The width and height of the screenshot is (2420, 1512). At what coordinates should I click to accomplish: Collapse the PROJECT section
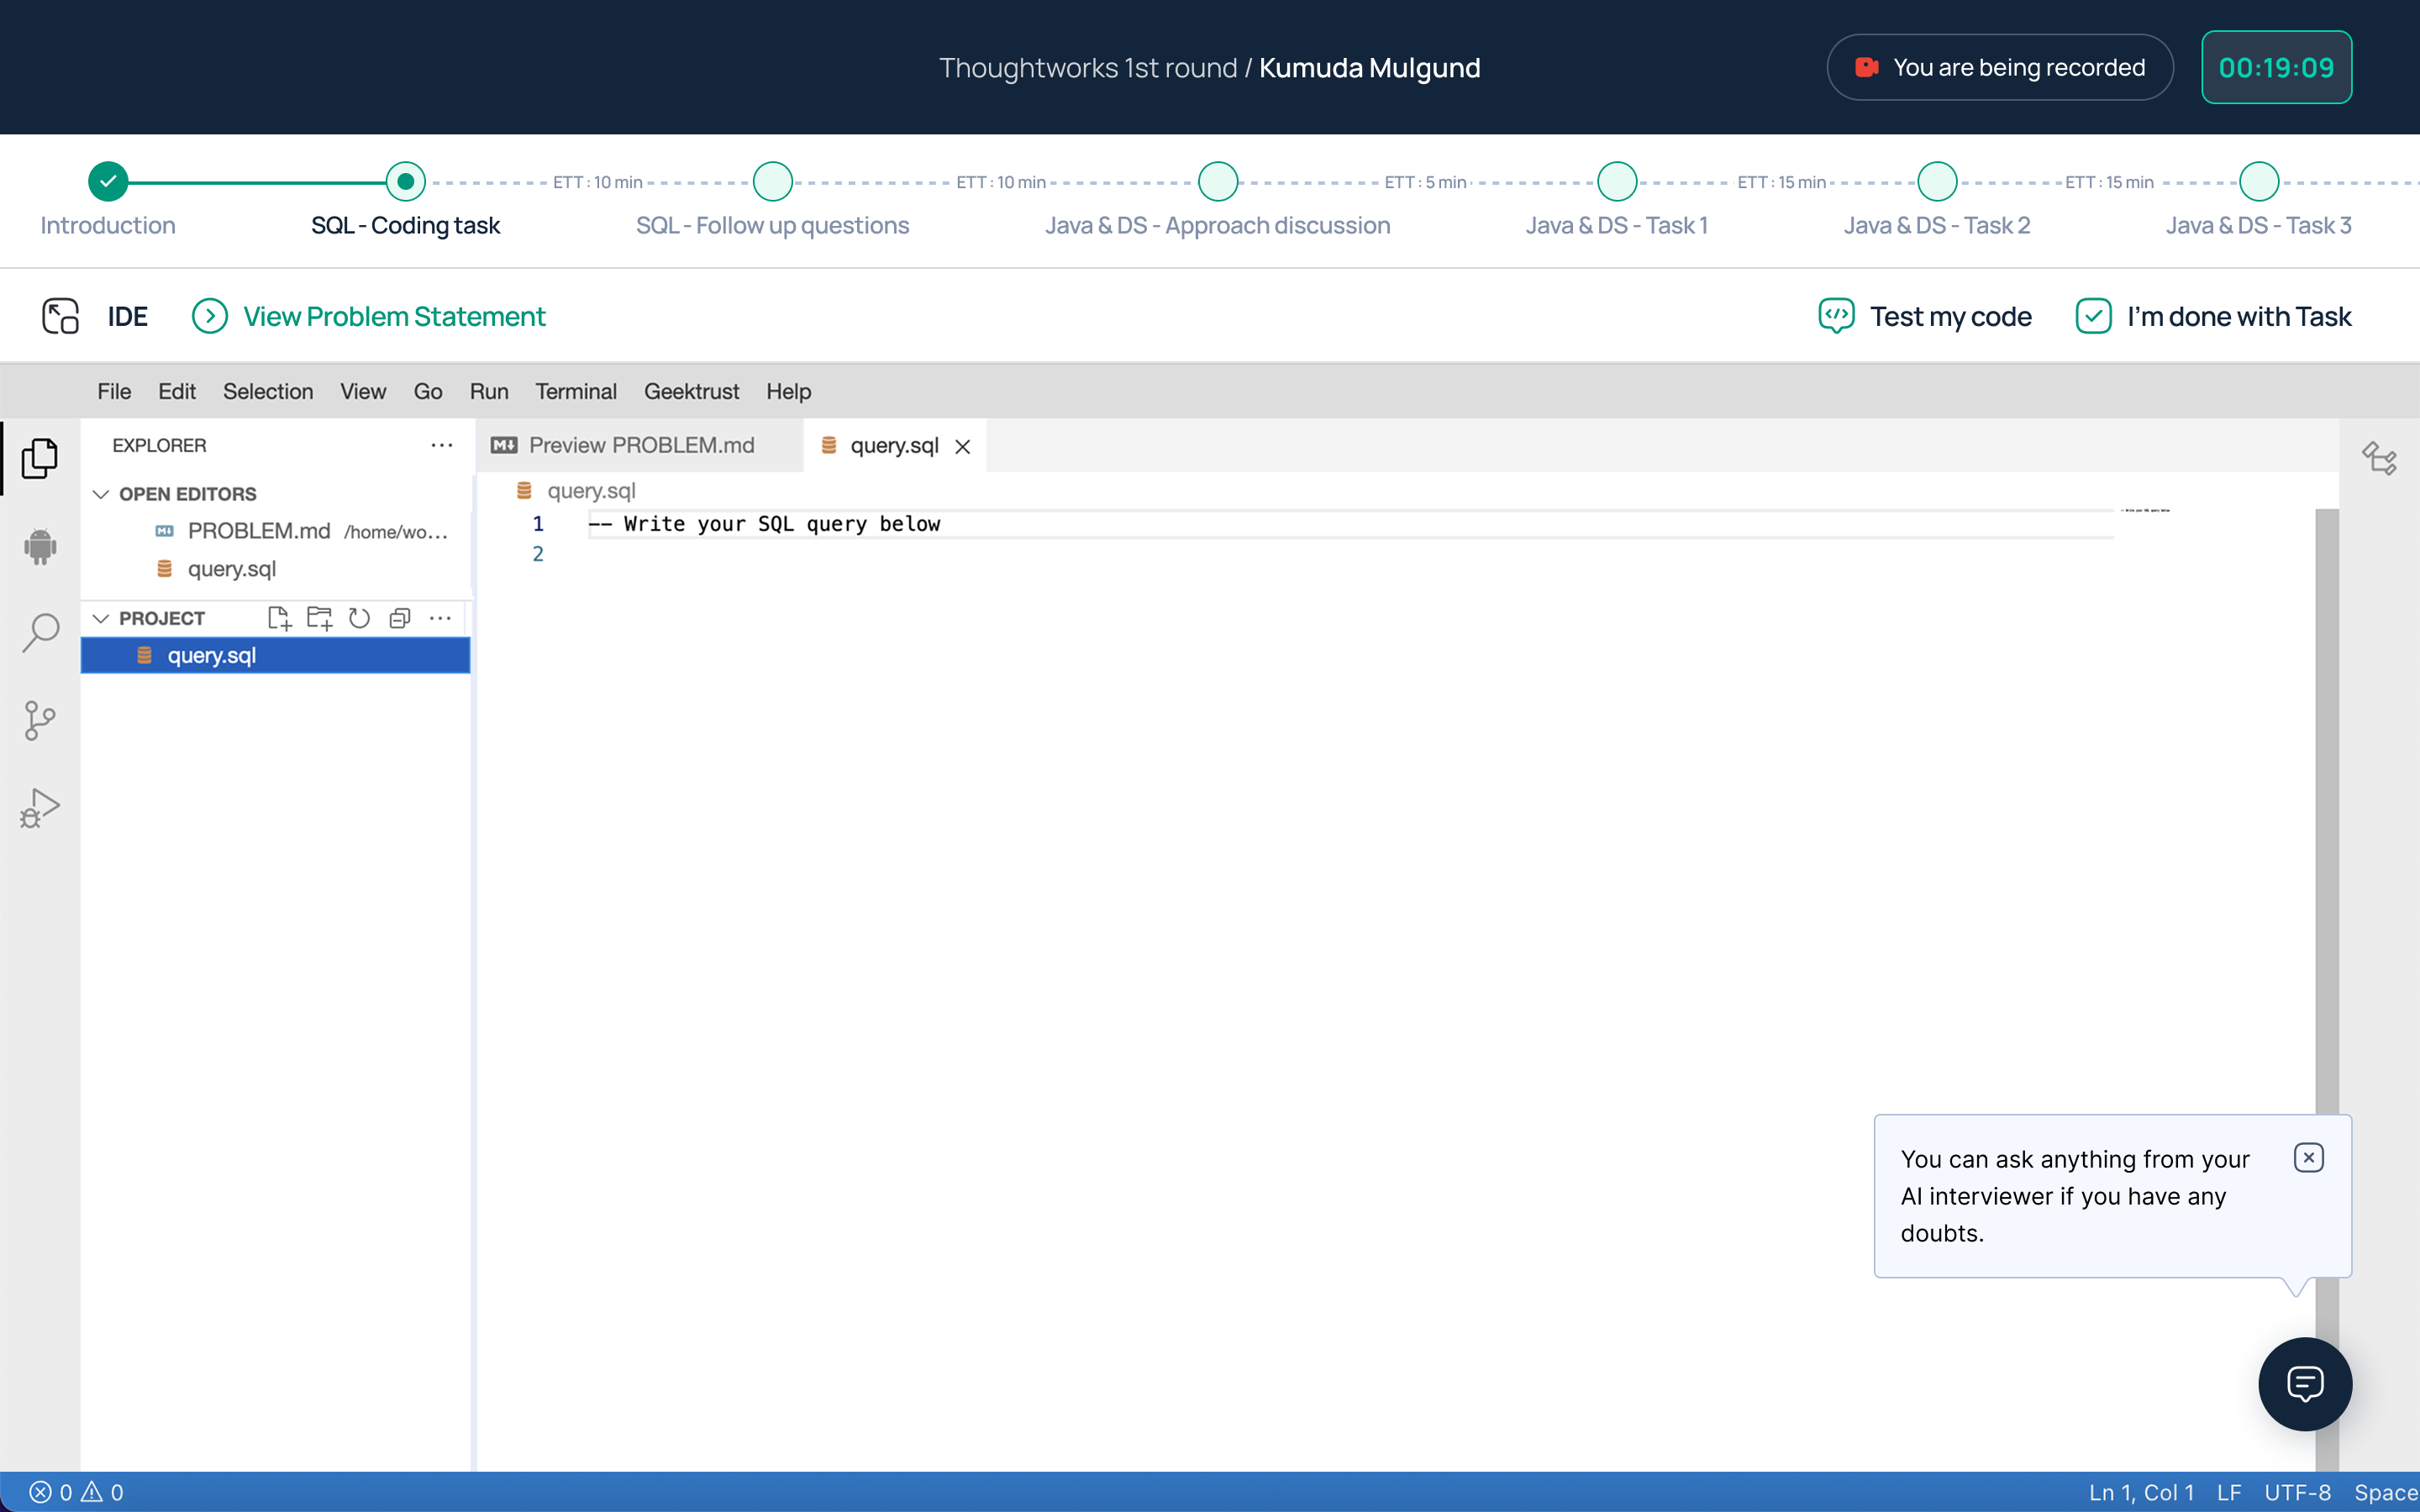101,618
